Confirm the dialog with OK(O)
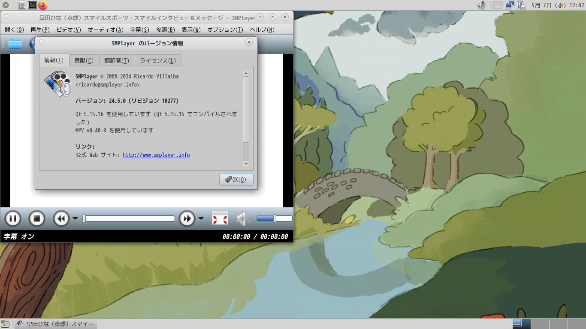Viewport: 586px width, 329px height. [236, 179]
